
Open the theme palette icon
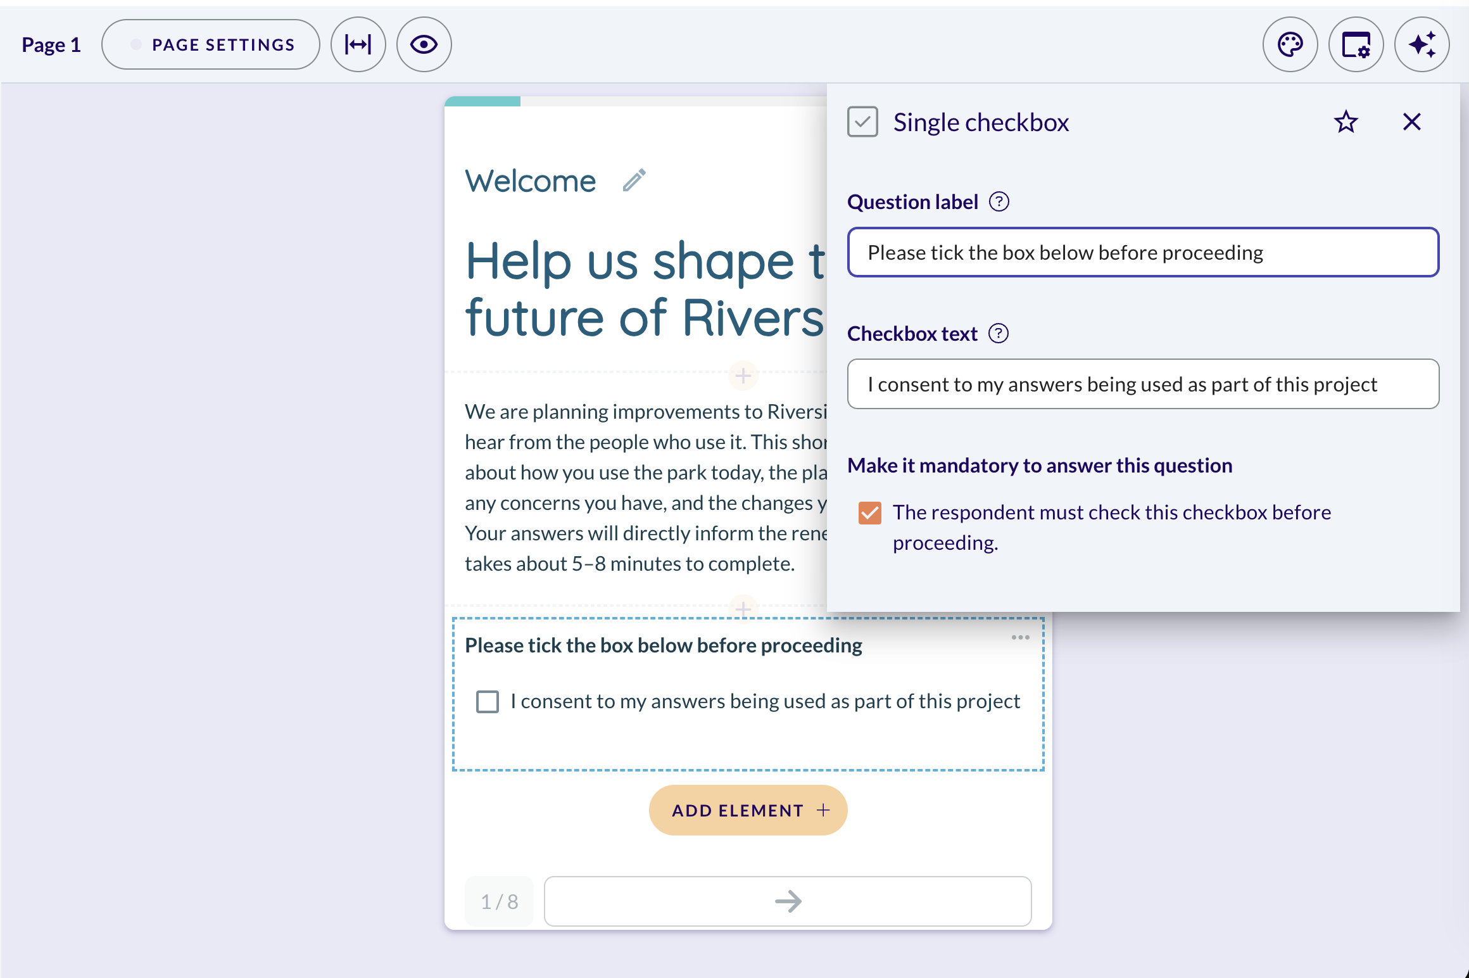[x=1290, y=44]
